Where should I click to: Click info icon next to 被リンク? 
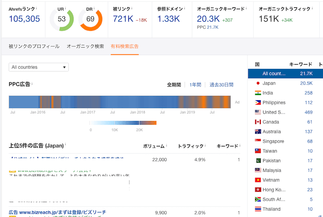coord(132,8)
